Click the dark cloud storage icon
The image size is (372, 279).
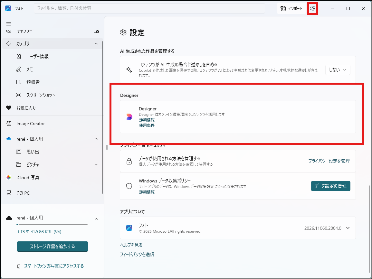click(9, 218)
